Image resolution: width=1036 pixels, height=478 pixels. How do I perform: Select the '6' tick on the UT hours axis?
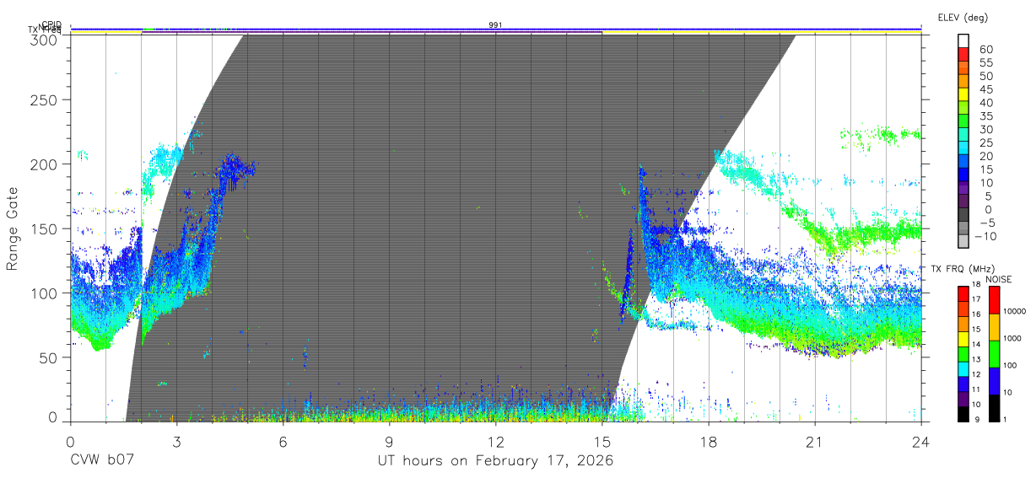[283, 442]
